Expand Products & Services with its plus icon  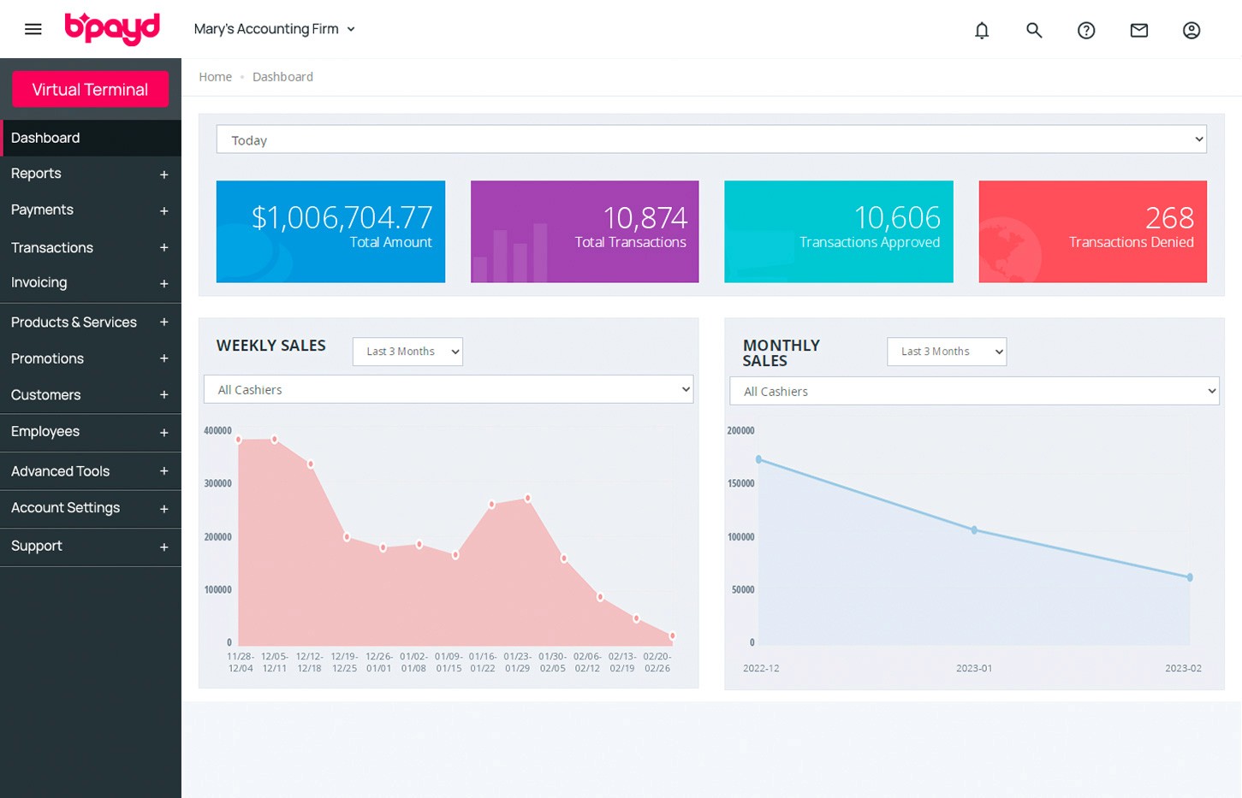pos(163,322)
